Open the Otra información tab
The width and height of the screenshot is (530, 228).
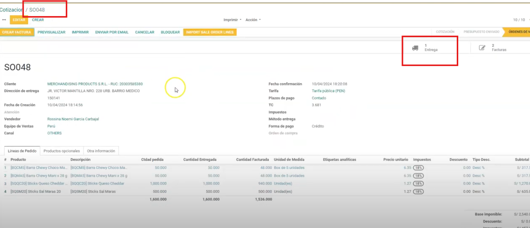click(101, 151)
